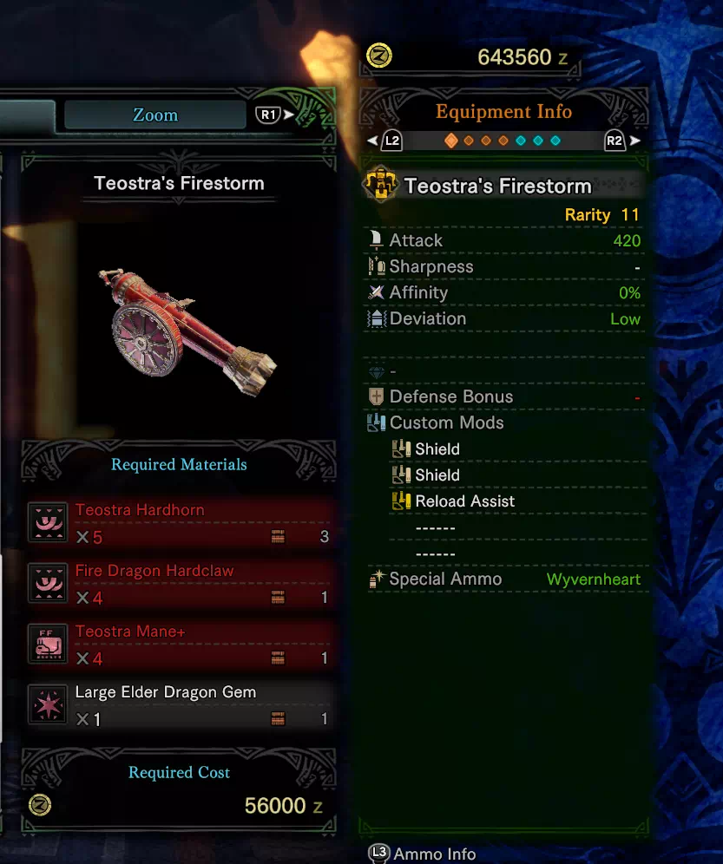The height and width of the screenshot is (864, 723).
Task: Select the first teal page indicator dot
Action: [x=521, y=141]
